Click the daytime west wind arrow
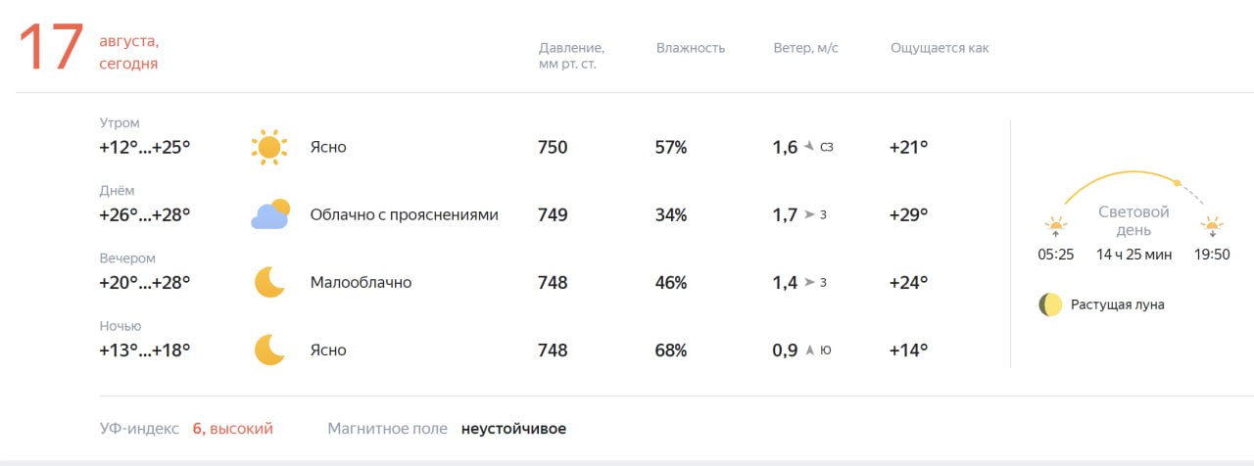This screenshot has width=1254, height=466. (x=809, y=214)
